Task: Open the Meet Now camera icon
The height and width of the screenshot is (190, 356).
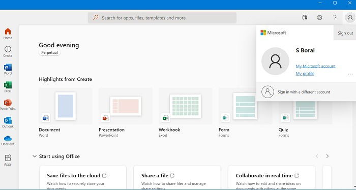Action: coord(305,17)
